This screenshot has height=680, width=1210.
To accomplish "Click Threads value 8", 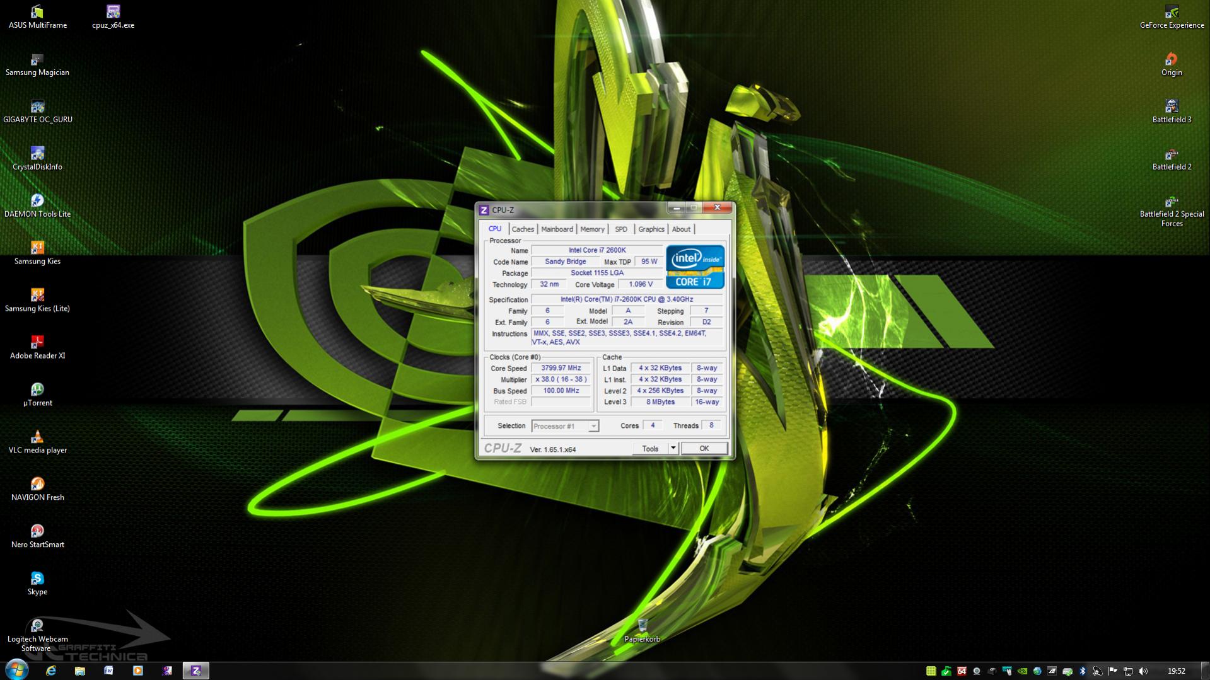I will click(x=711, y=425).
